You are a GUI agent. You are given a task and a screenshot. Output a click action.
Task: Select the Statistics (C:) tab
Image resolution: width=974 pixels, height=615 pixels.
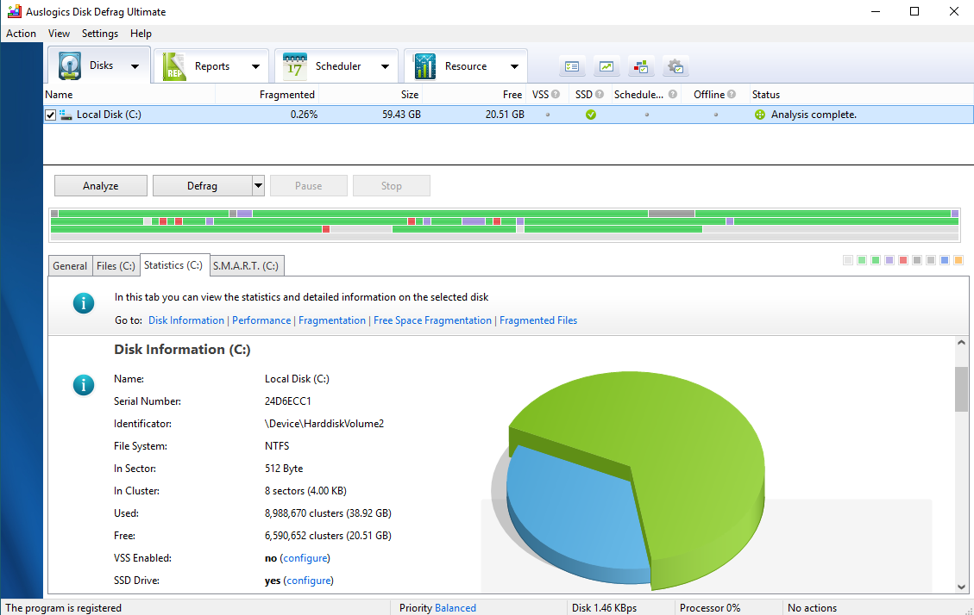pos(174,264)
